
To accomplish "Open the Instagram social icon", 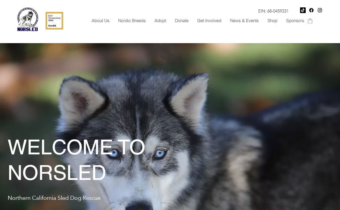I will pos(320,10).
